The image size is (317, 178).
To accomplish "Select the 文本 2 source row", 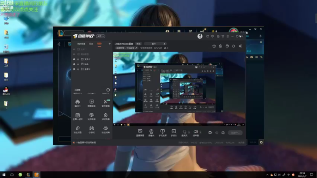I will pyautogui.click(x=92, y=59).
